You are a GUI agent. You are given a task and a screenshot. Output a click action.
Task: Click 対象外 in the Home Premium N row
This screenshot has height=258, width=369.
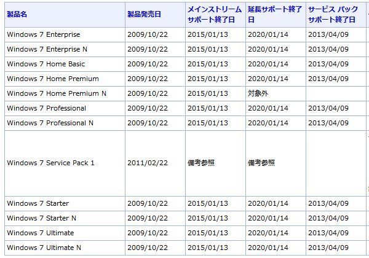click(x=258, y=93)
